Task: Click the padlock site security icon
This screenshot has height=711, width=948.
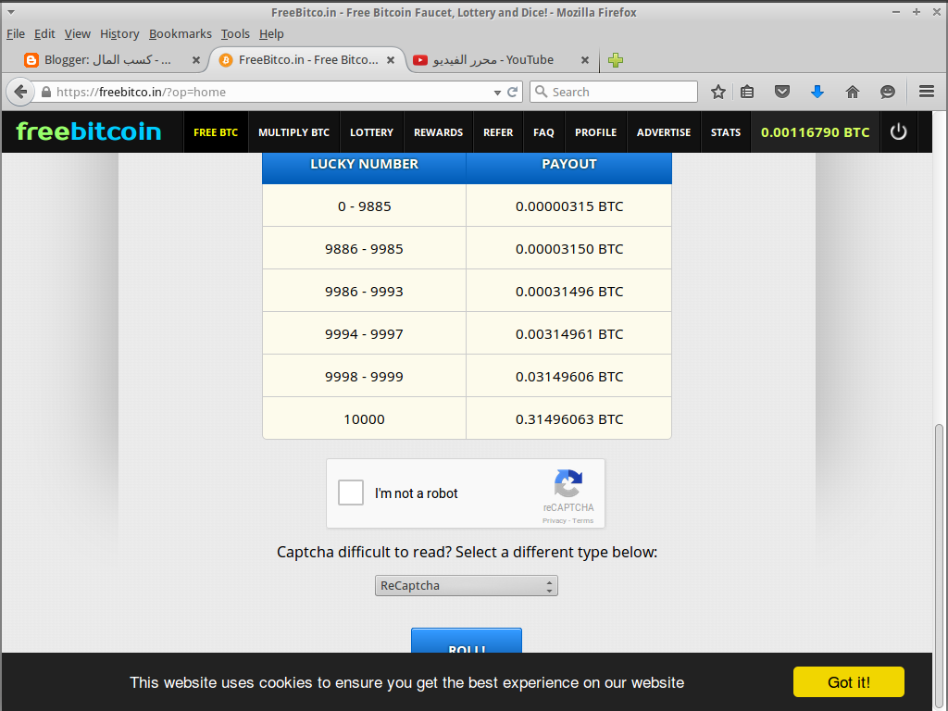Action: coord(46,92)
